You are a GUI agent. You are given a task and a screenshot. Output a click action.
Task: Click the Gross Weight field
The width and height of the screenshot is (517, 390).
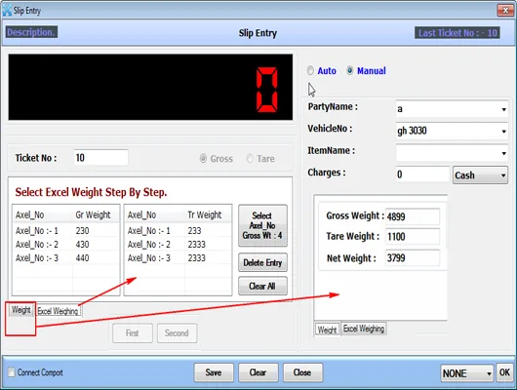point(413,216)
